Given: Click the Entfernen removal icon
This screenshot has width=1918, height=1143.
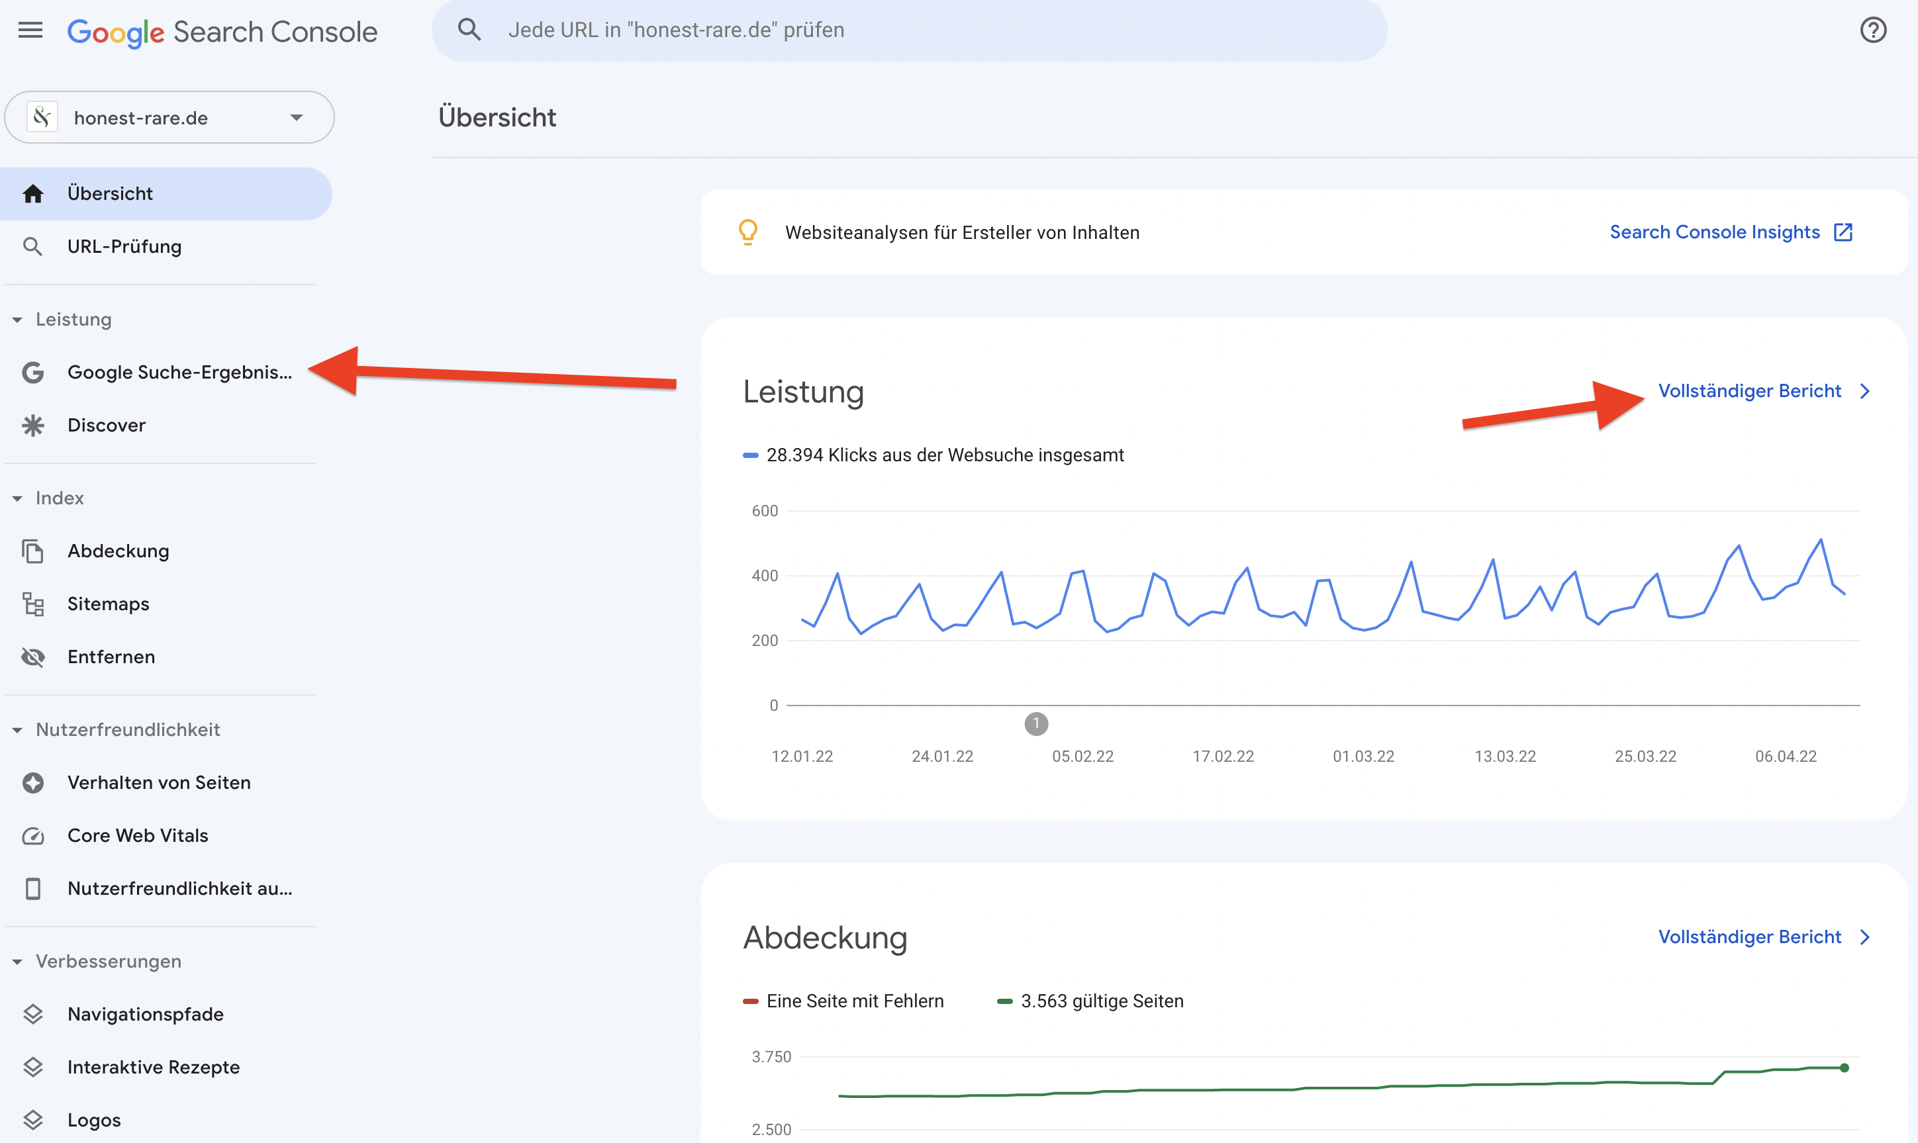Looking at the screenshot, I should (37, 657).
